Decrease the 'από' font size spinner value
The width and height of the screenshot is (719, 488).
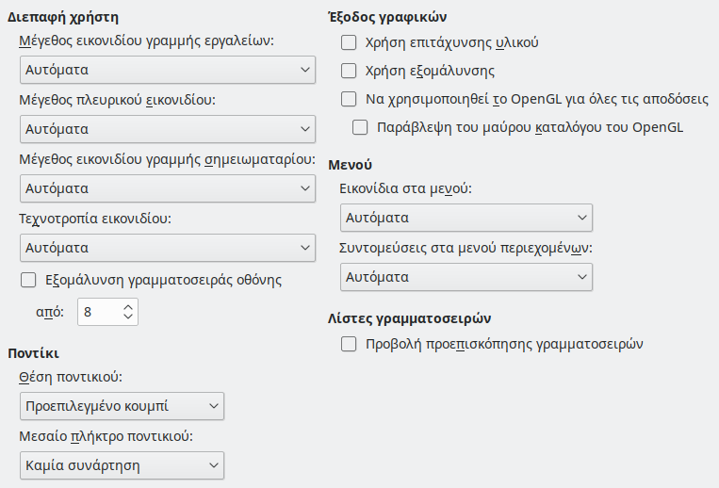coord(128,317)
